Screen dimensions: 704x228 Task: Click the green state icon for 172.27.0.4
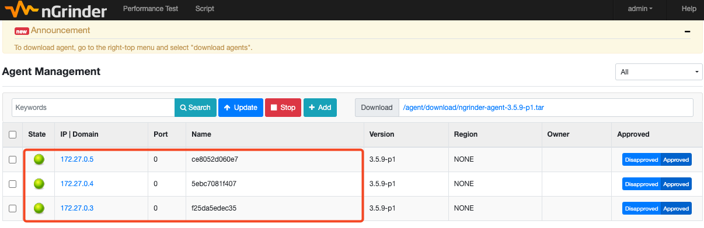[39, 184]
